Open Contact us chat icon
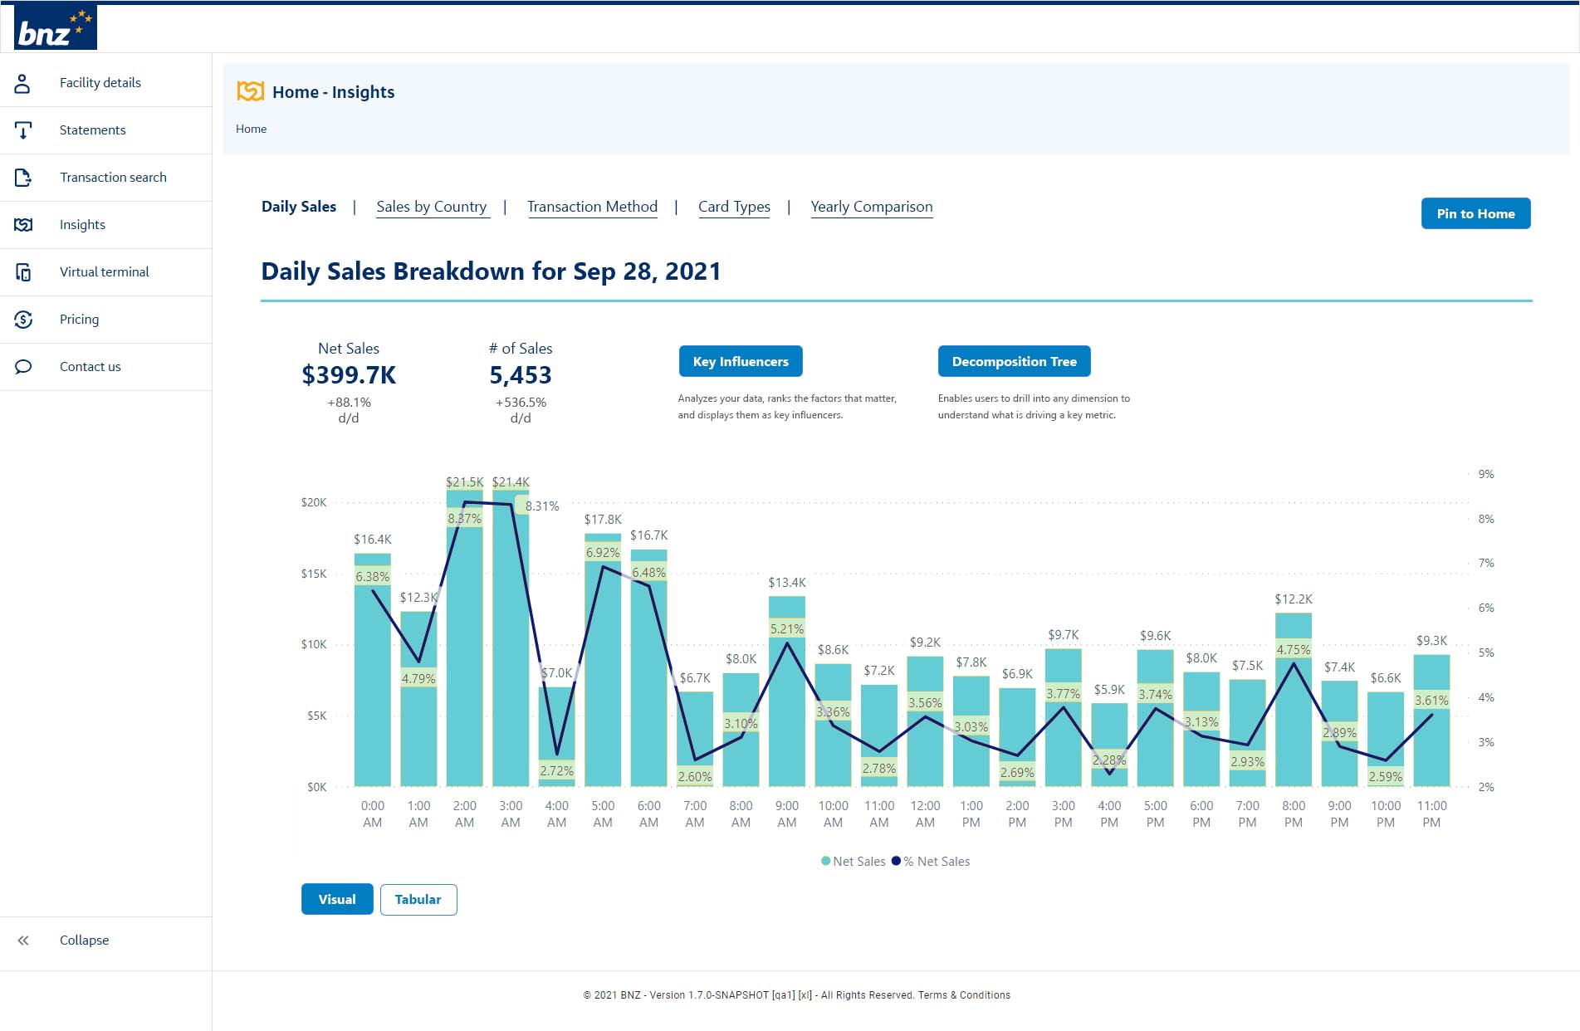The image size is (1580, 1031). click(23, 366)
